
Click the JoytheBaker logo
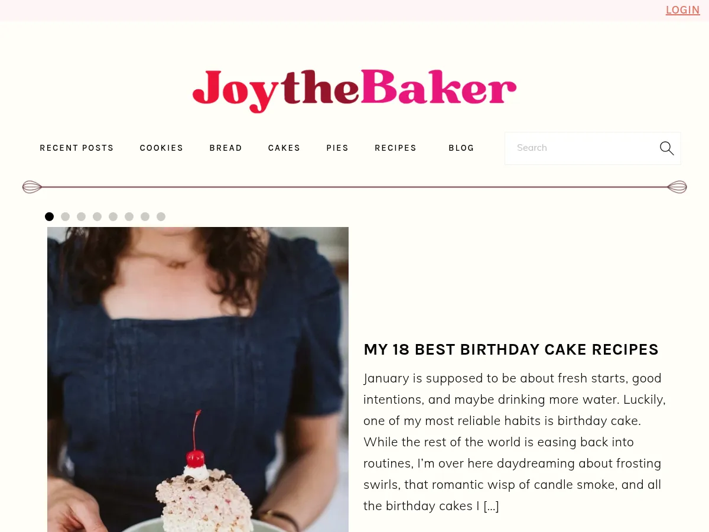coord(354,90)
